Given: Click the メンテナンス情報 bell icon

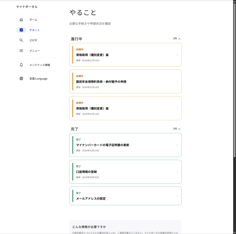Looking at the screenshot, I should click(x=21, y=65).
